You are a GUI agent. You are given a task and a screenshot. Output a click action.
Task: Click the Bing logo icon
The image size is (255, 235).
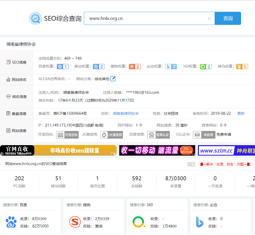pos(199,222)
